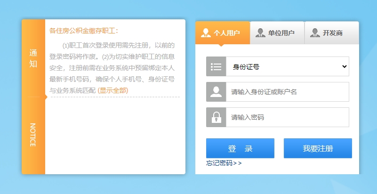The height and width of the screenshot is (194, 377).
Task: Click the padlock icon beside password field
Action: tap(216, 117)
